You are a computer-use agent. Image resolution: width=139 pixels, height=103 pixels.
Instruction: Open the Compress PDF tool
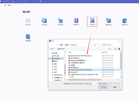(76, 22)
